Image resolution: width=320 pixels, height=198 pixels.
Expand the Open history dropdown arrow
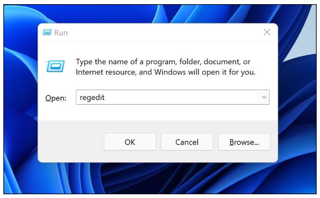264,97
